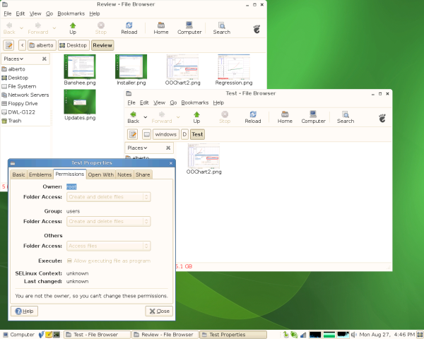Image resolution: width=424 pixels, height=339 pixels.
Task: Click Reload in Review File Browser toolbar
Action: click(x=129, y=28)
